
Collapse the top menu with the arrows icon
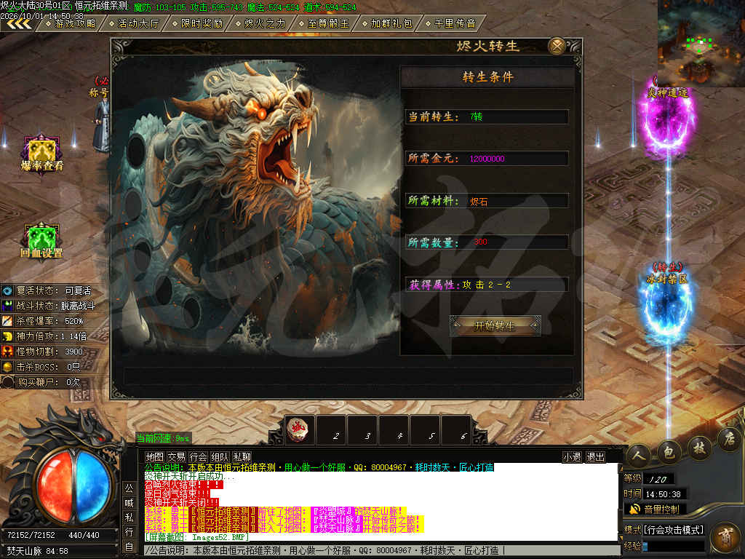18,23
